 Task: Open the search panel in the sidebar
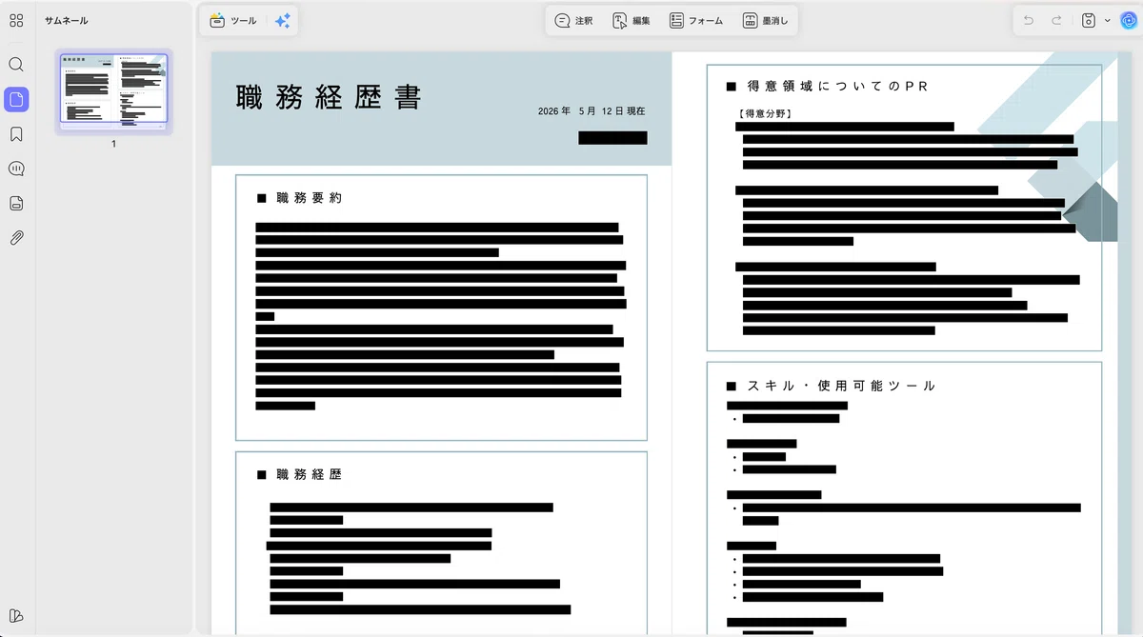click(16, 65)
